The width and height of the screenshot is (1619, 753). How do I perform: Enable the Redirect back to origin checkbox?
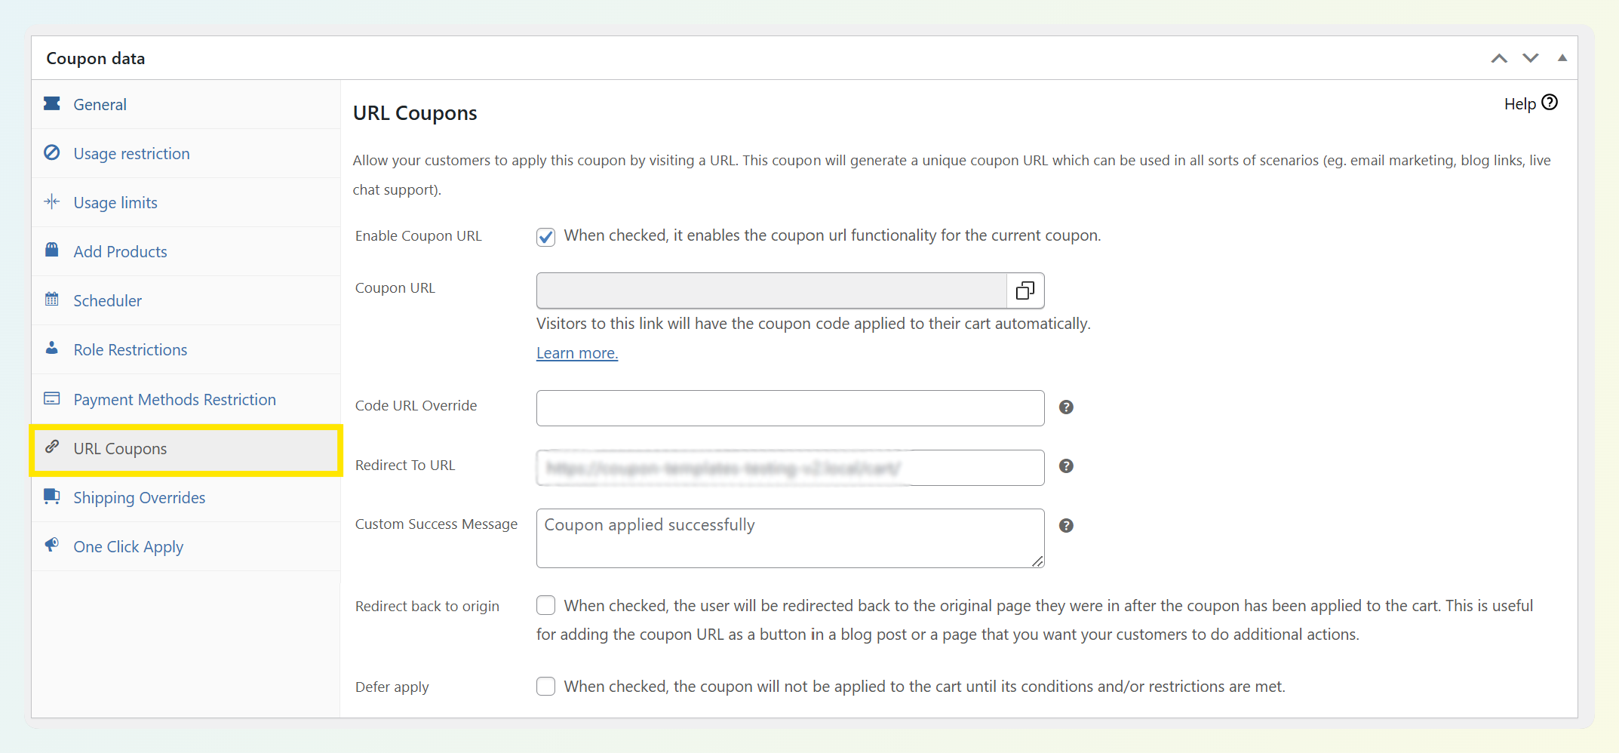coord(545,606)
